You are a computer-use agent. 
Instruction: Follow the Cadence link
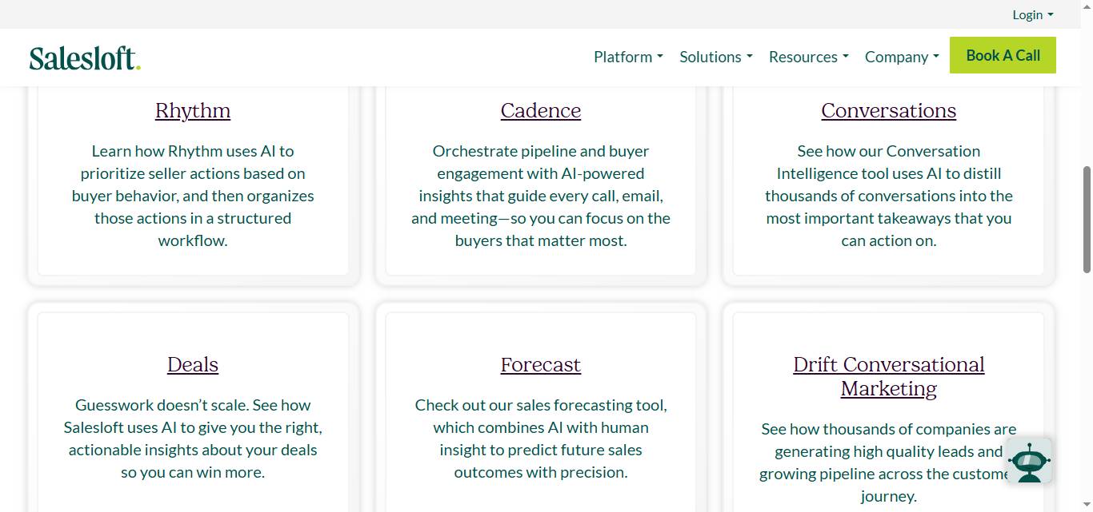[540, 110]
